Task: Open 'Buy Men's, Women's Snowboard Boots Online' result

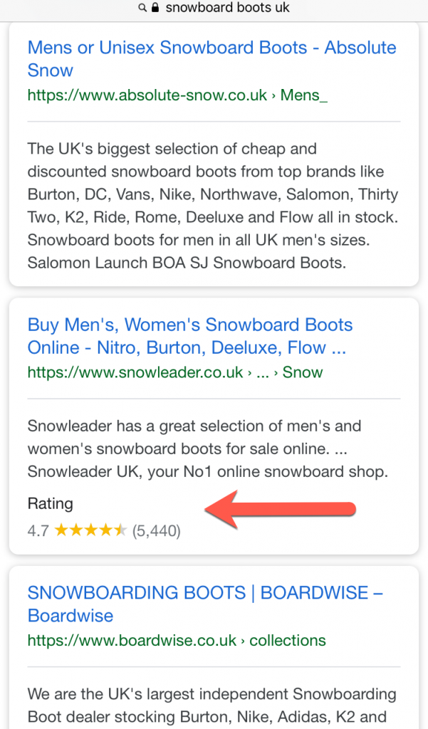Action: 190,336
